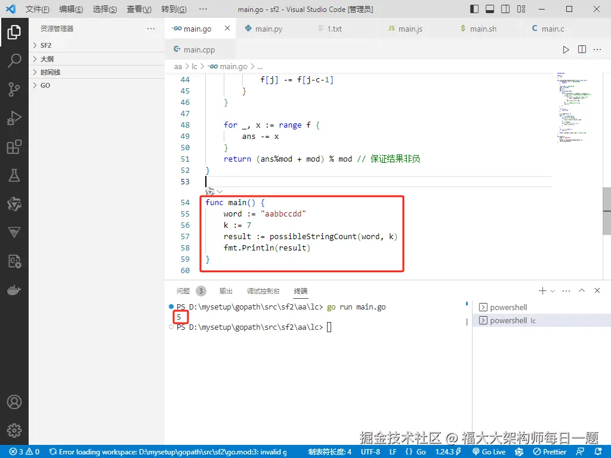Viewport: 611px width, 458px height.
Task: Open the Accounts menu icon
Action: pos(14,402)
